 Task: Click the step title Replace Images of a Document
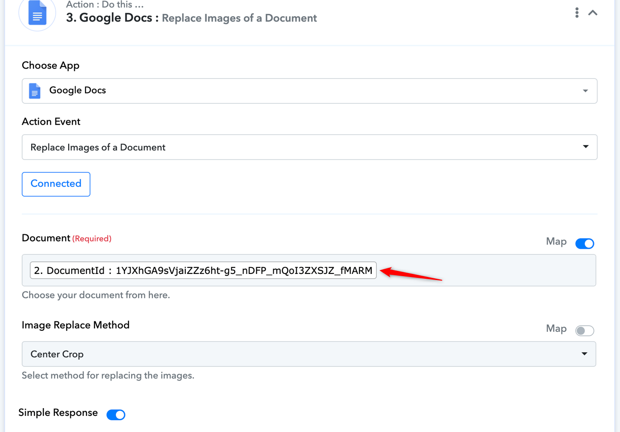[239, 18]
